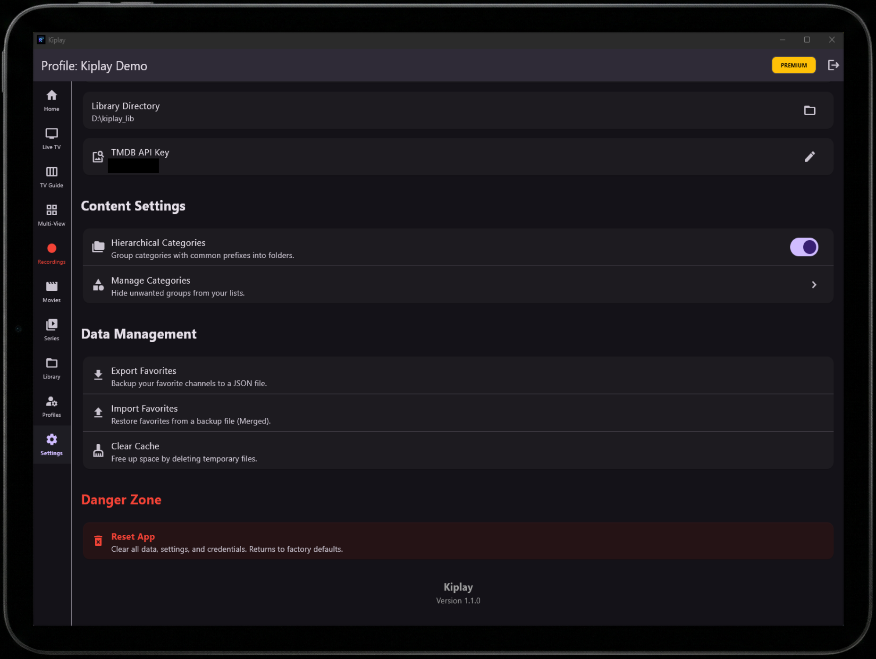Browse the Movies section

(x=51, y=292)
